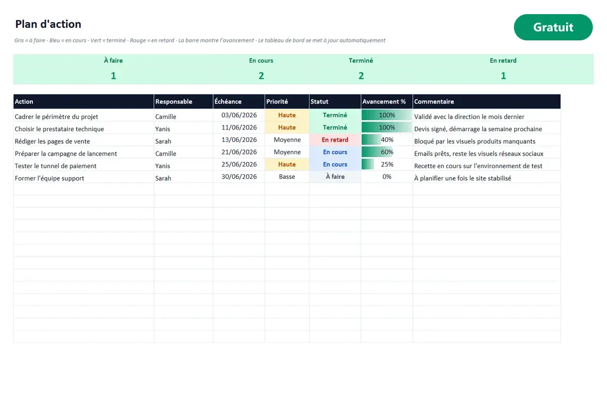
Task: Click the En cours summary label
Action: (x=261, y=61)
